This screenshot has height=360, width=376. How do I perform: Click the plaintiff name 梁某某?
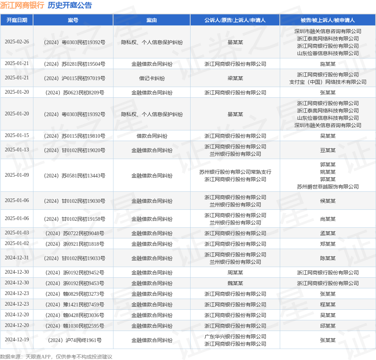point(235,78)
